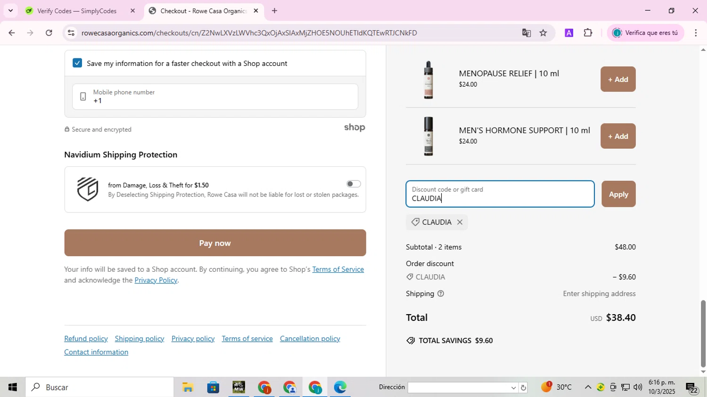Click the browser address bar URL
707x397 pixels.
[x=249, y=33]
